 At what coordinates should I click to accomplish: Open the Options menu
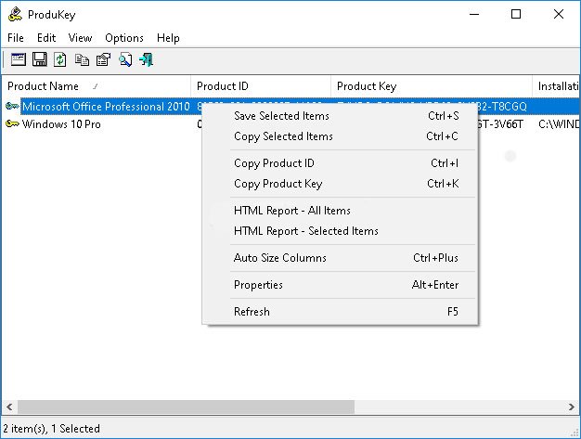tap(123, 38)
